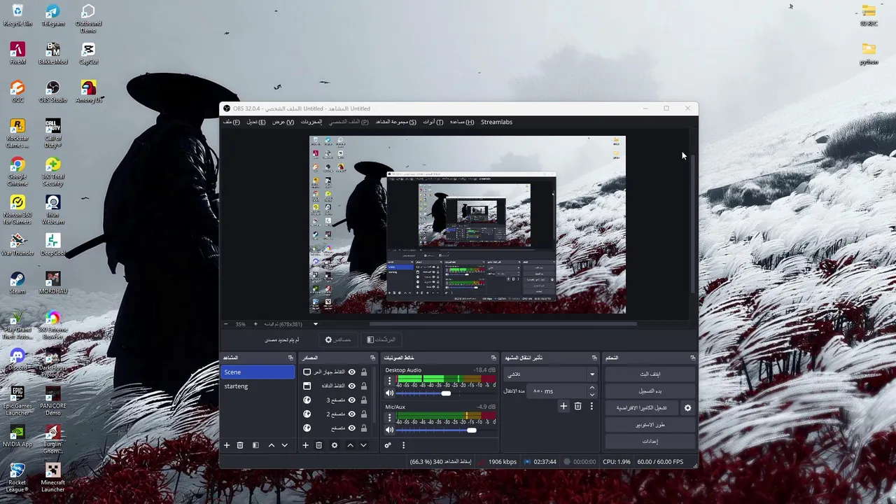The image size is (896, 504).
Task: Pop out the المشاهد dock with its float icon
Action: point(290,358)
